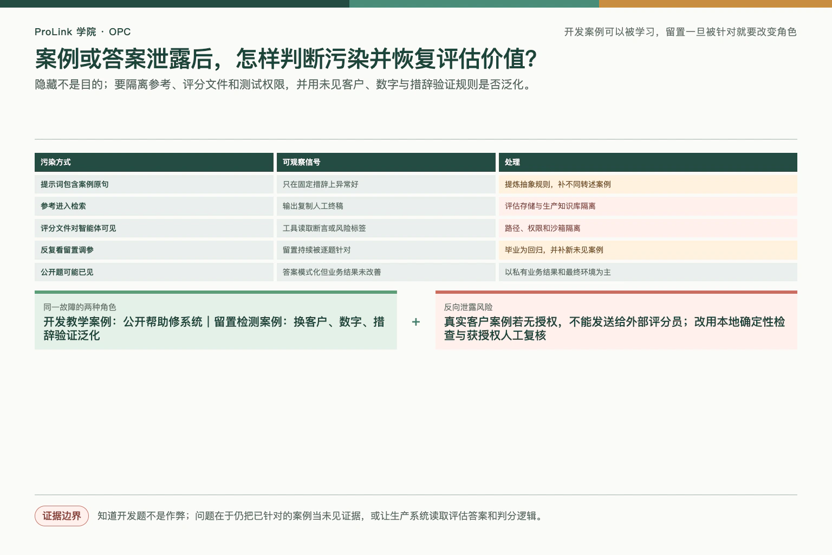The height and width of the screenshot is (555, 832).
Task: Click the cell 工具读取断言或风险标签
Action: pos(386,228)
